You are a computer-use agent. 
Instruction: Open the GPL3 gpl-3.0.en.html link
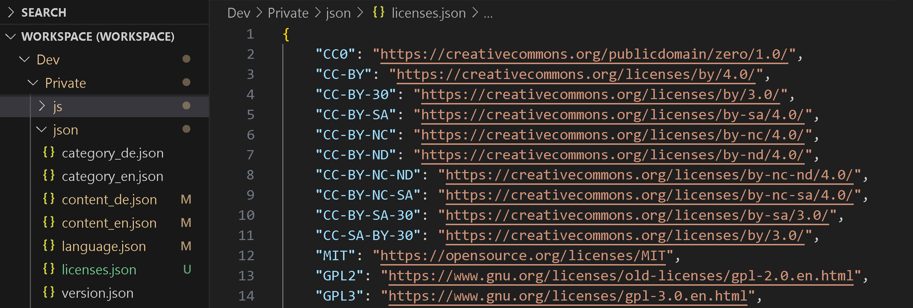[x=568, y=296]
